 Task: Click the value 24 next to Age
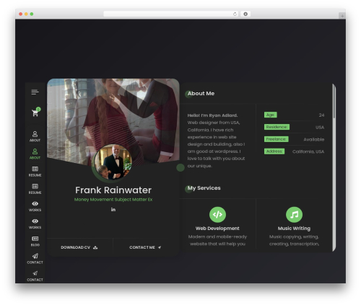click(321, 115)
